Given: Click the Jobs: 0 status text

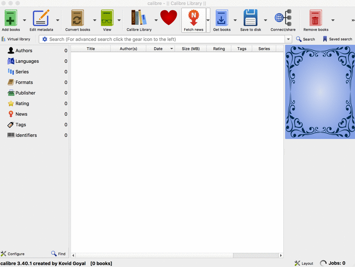Looking at the screenshot, I should pyautogui.click(x=337, y=263).
